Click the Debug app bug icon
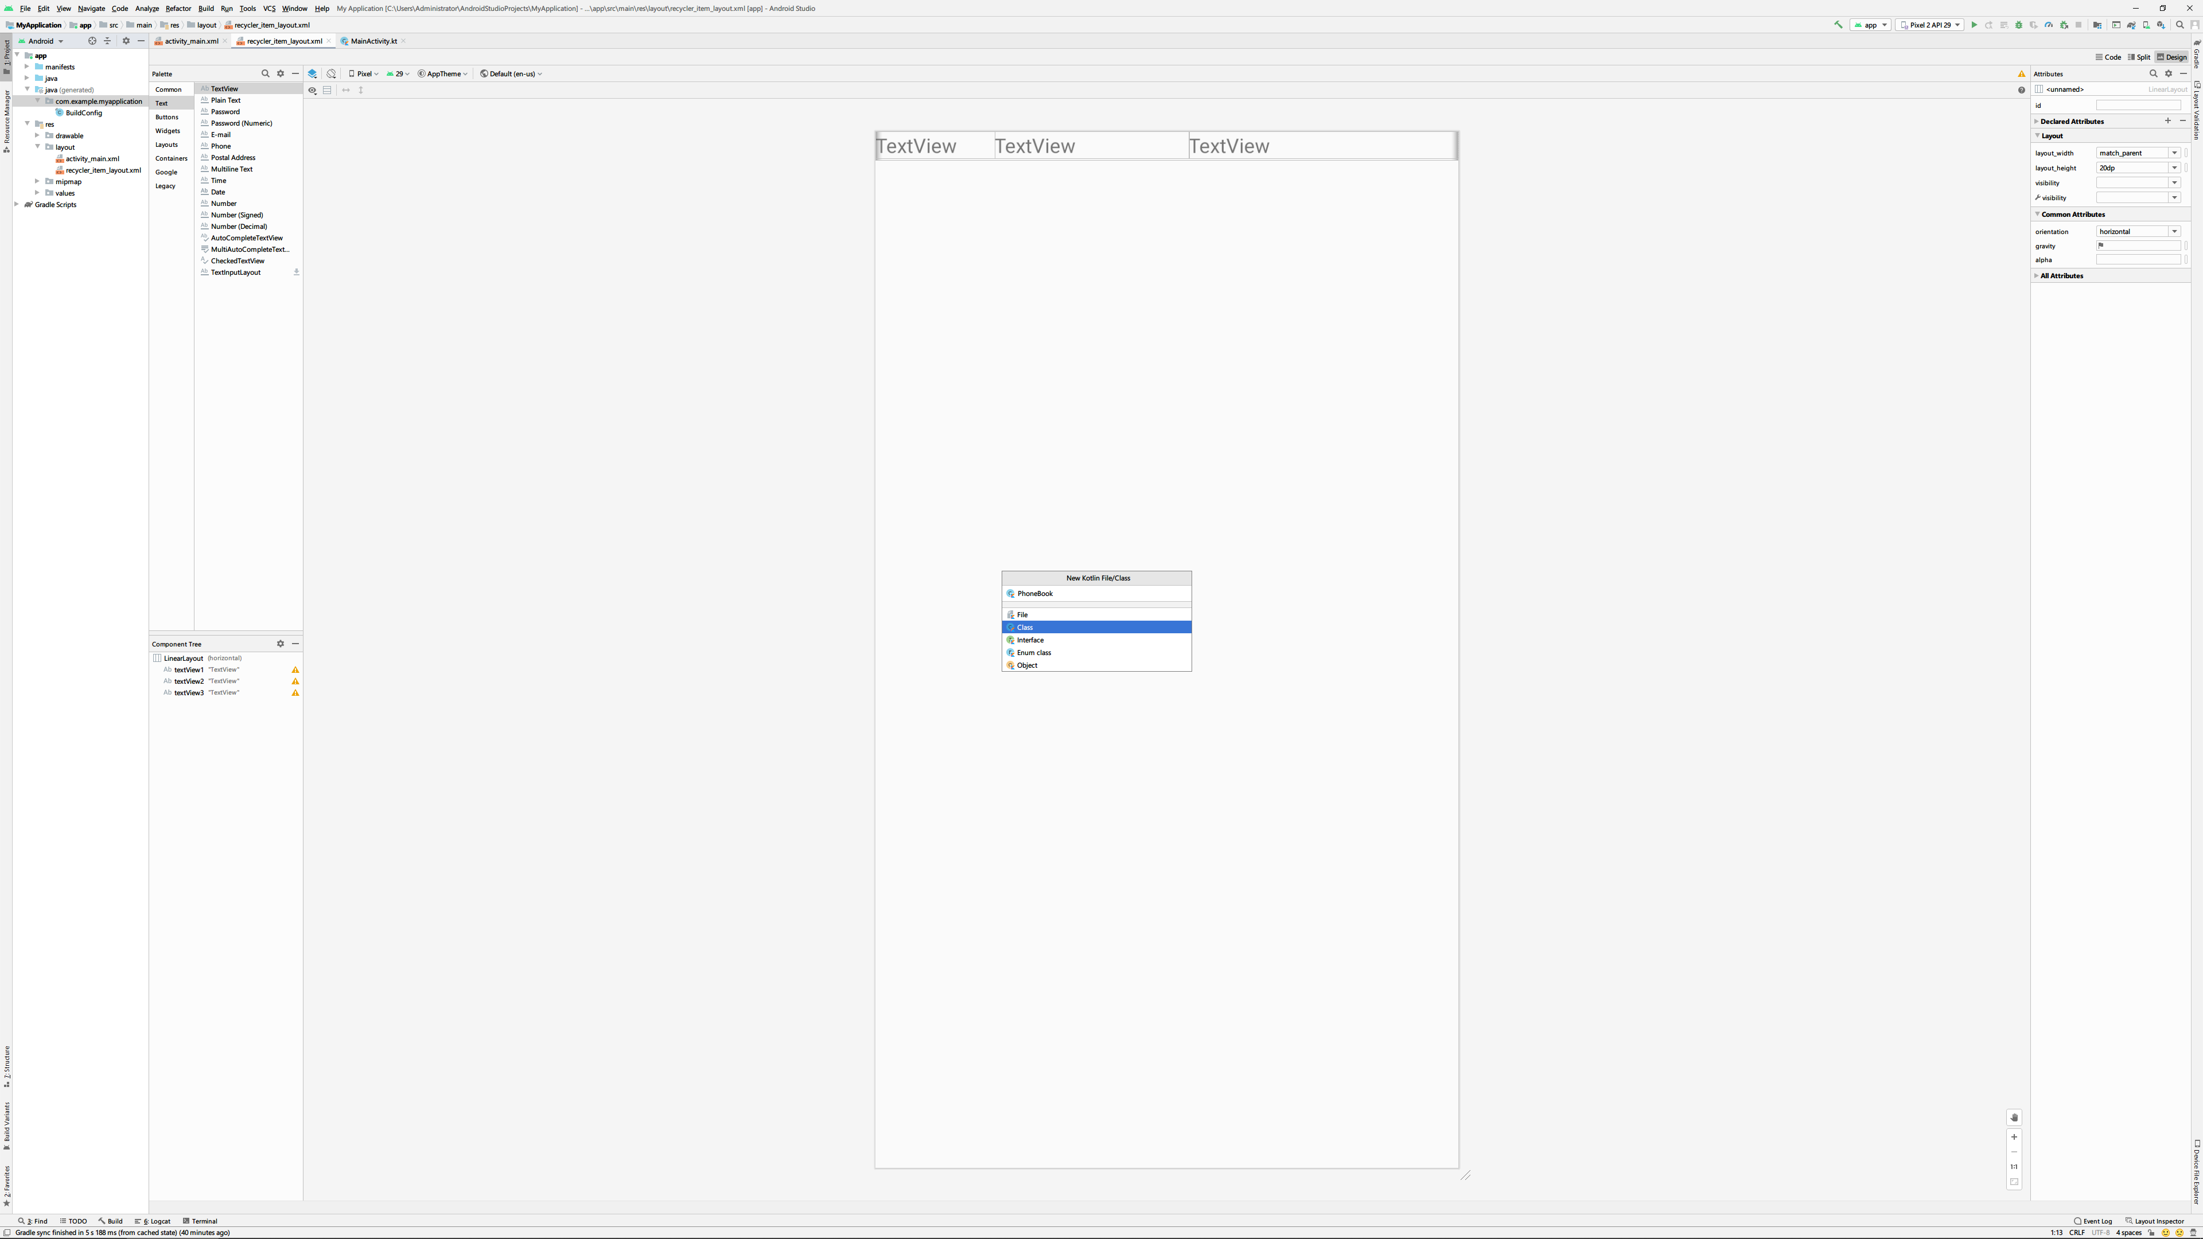 click(2019, 25)
